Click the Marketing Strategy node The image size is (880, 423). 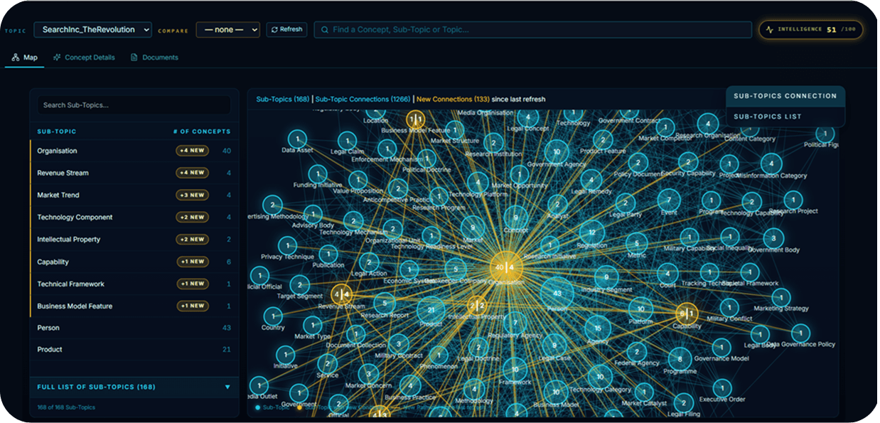(780, 297)
